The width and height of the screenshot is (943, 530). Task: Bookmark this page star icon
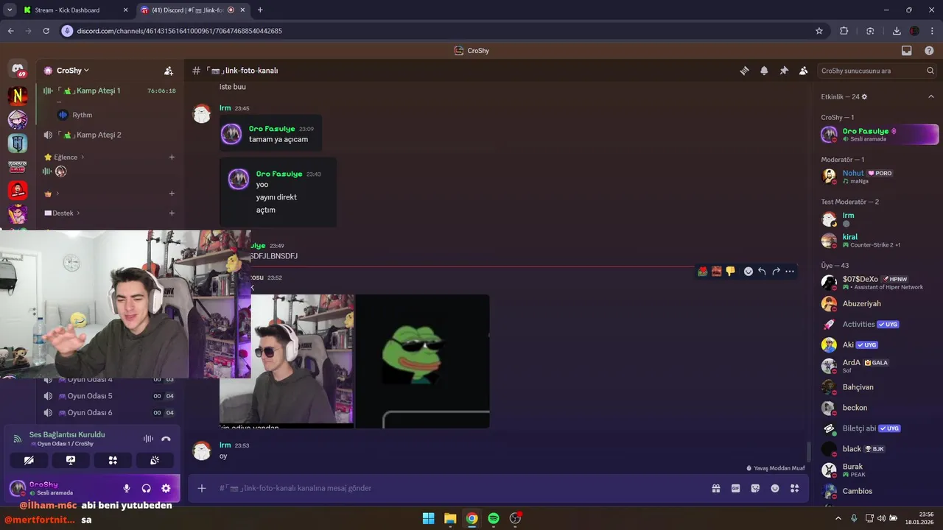819,31
